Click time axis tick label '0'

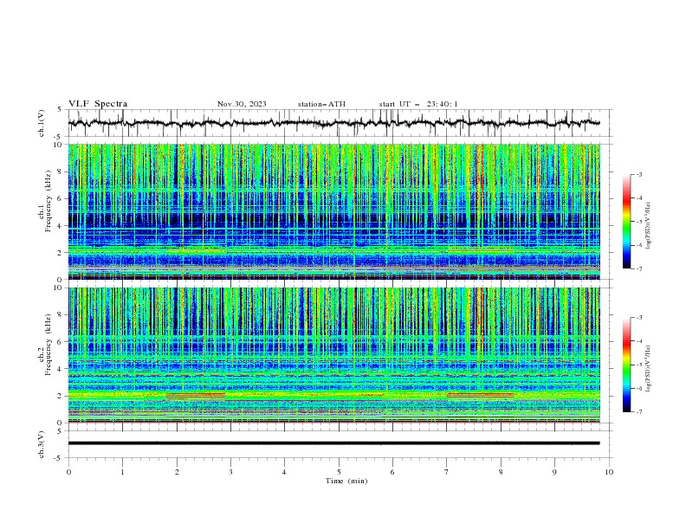pos(68,472)
